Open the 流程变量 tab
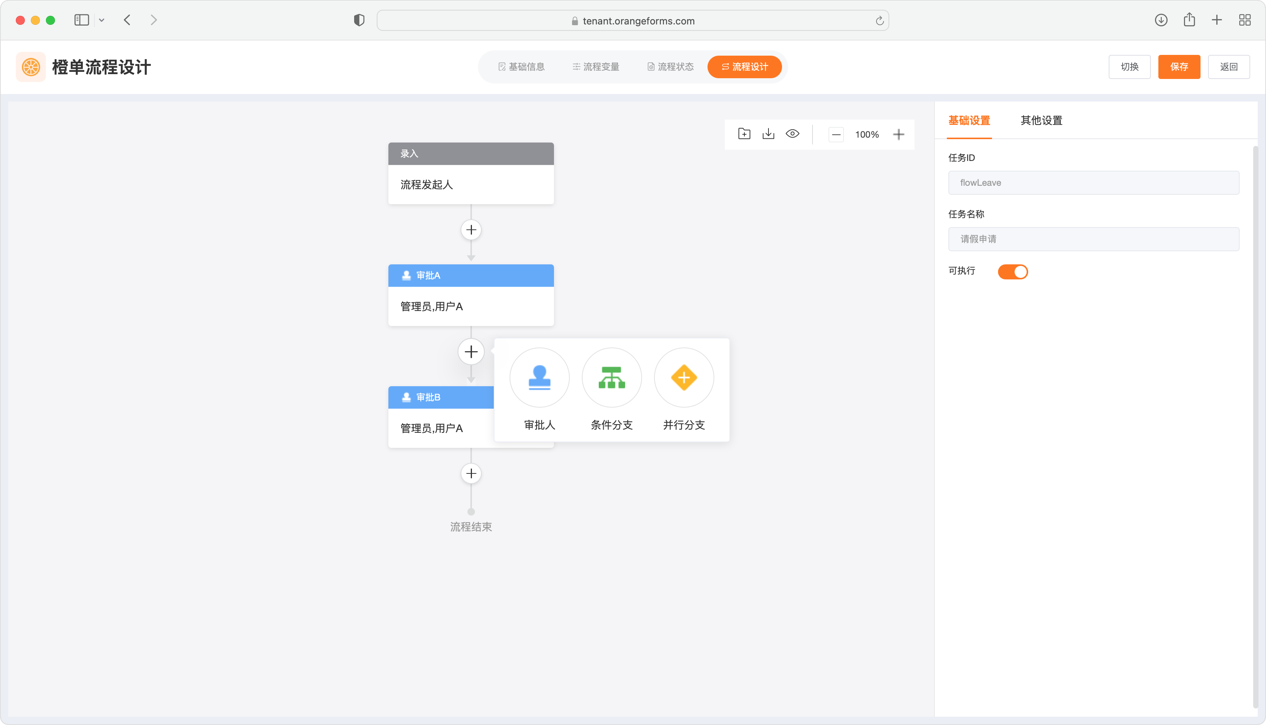 (595, 67)
